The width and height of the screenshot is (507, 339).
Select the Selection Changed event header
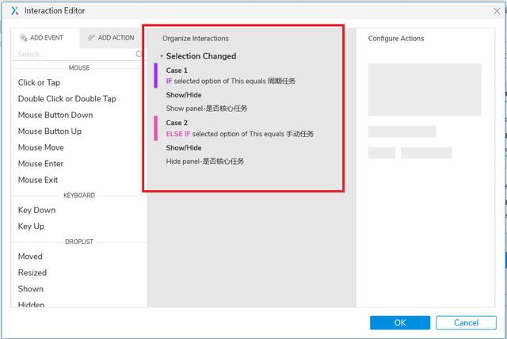(200, 56)
